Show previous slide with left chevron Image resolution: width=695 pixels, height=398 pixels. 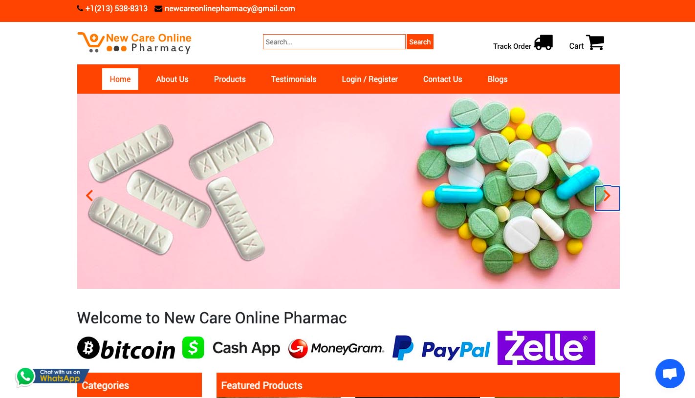(89, 196)
